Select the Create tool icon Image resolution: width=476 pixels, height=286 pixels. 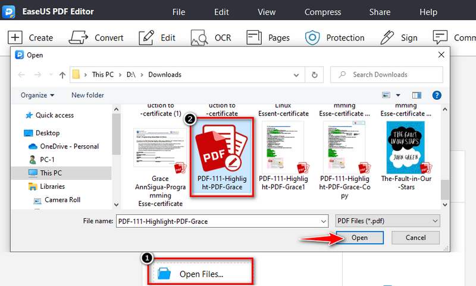(15, 38)
